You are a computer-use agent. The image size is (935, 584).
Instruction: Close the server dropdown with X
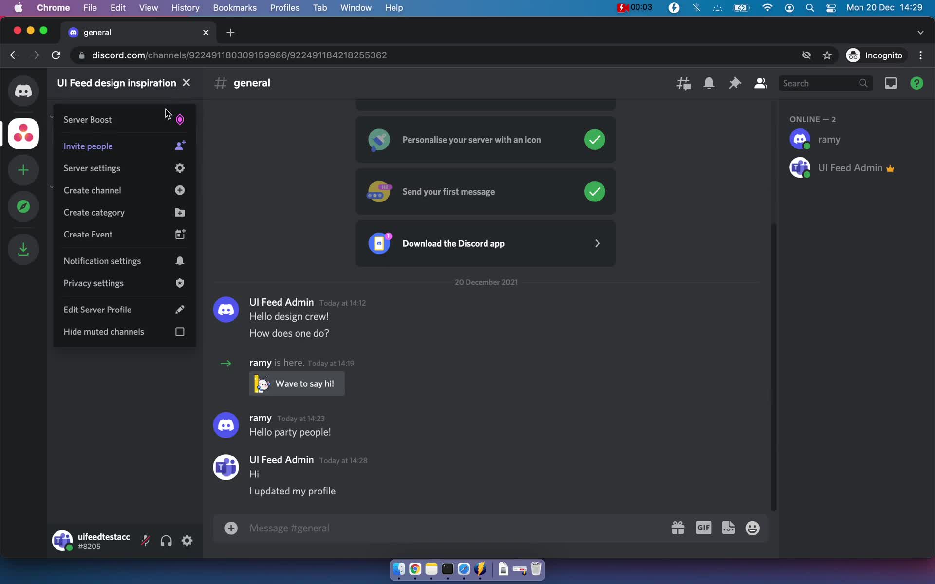click(186, 83)
